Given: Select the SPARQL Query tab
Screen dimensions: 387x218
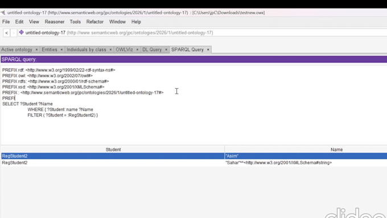Looking at the screenshot, I should tap(188, 50).
